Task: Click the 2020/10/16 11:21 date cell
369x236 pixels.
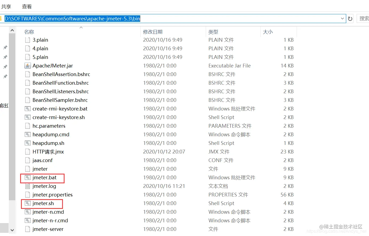Action: tap(164, 186)
